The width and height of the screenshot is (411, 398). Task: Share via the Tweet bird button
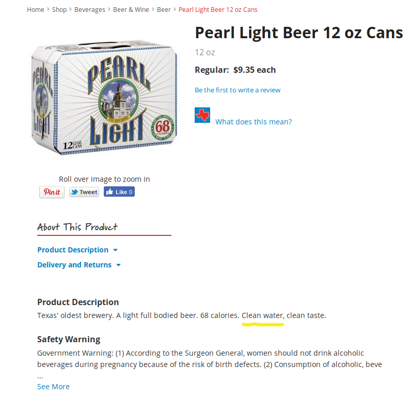(84, 192)
